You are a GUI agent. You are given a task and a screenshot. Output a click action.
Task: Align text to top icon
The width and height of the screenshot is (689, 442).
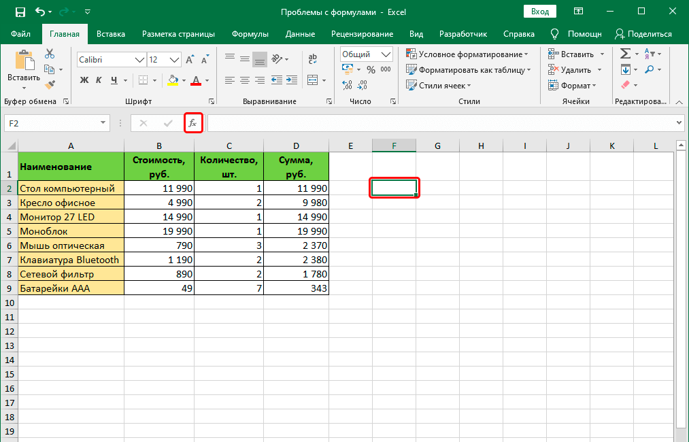tap(230, 58)
